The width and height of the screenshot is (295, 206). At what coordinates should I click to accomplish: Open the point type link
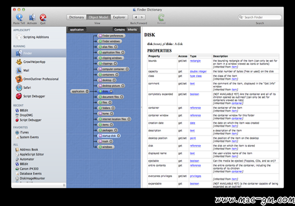[193, 138]
